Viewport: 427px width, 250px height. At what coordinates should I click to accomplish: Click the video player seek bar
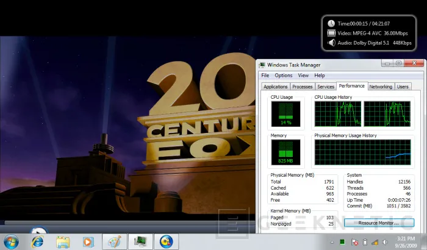tap(129, 223)
